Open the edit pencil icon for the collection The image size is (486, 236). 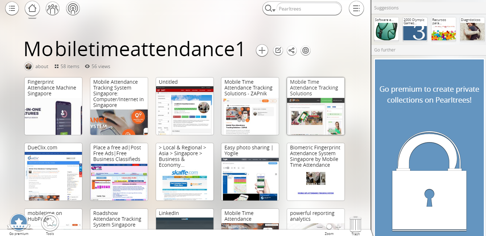[x=278, y=50]
